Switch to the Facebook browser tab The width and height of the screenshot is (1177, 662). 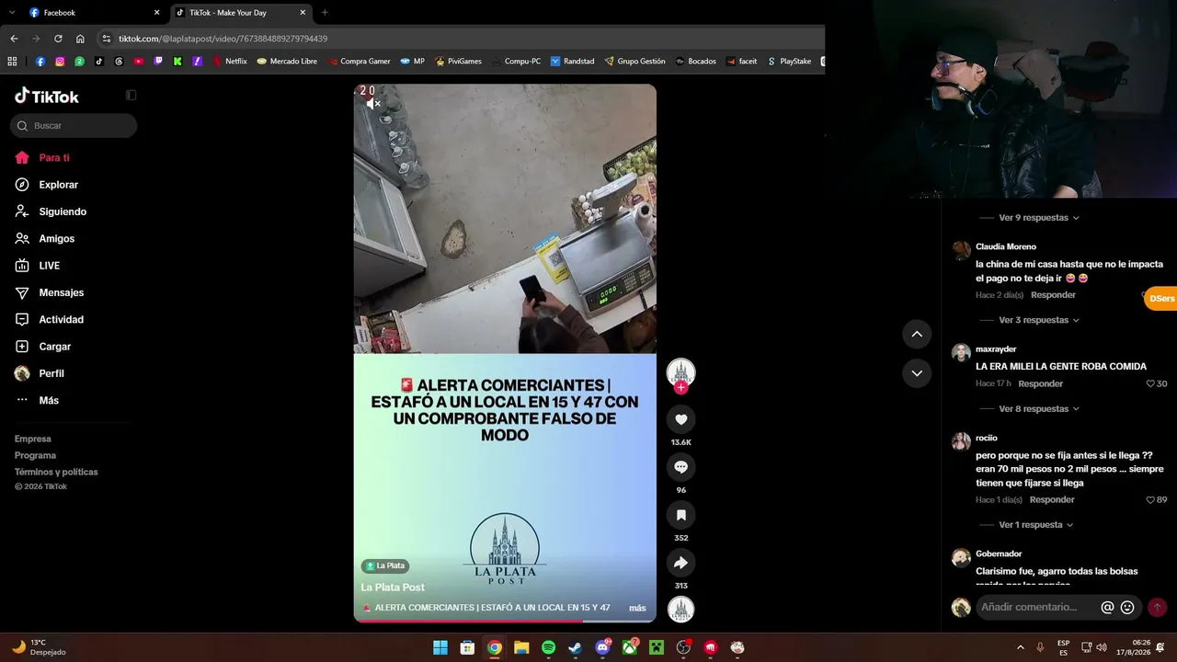point(94,13)
